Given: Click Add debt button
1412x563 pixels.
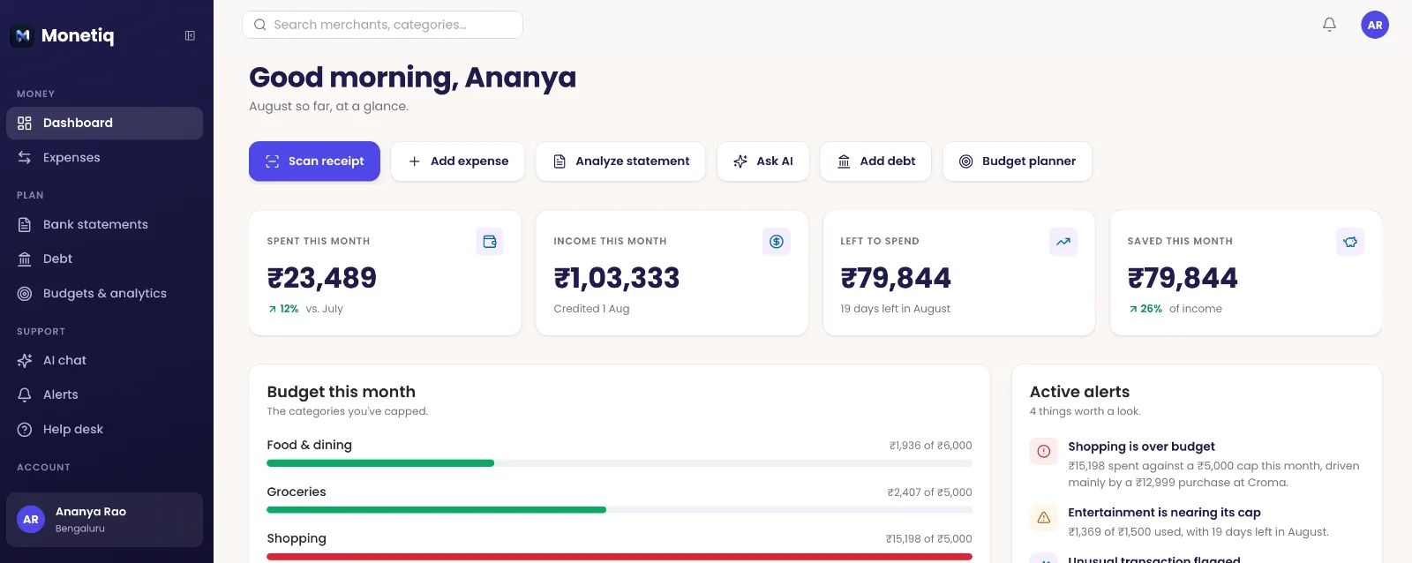Looking at the screenshot, I should pyautogui.click(x=875, y=161).
